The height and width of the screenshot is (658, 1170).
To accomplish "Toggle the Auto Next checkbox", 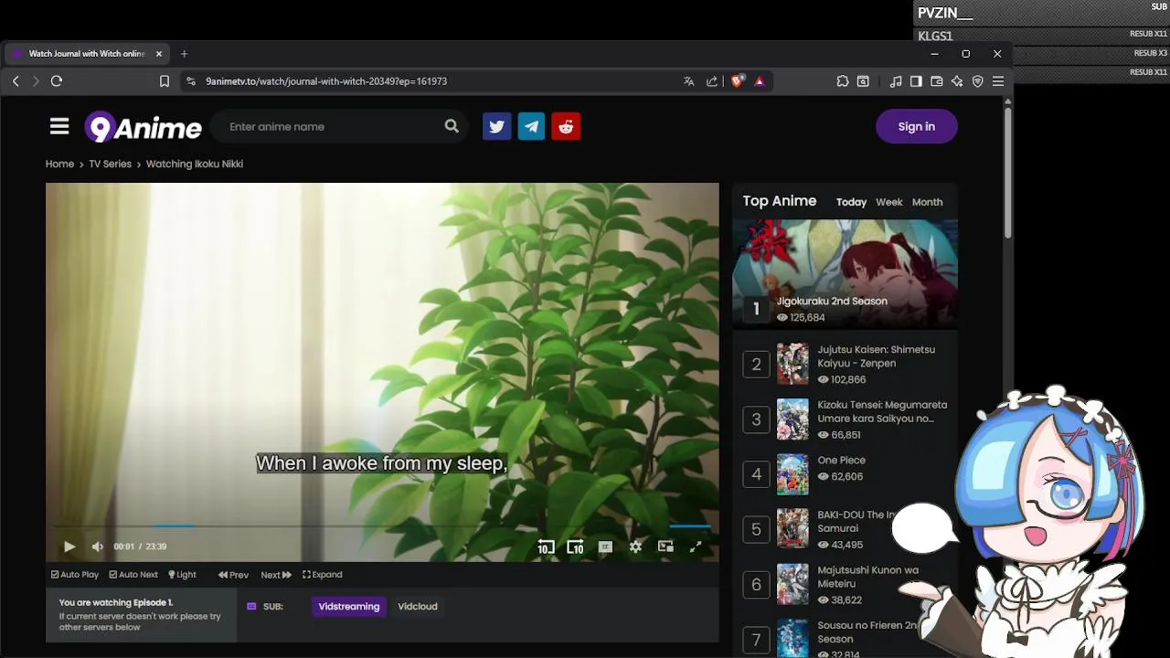I will tap(133, 575).
